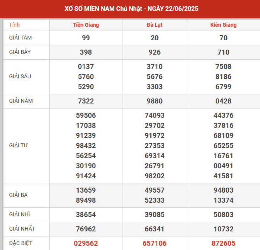This screenshot has height=250, width=260.
Task: Click the number 398 in Giải Bảy
Action: pos(86,52)
